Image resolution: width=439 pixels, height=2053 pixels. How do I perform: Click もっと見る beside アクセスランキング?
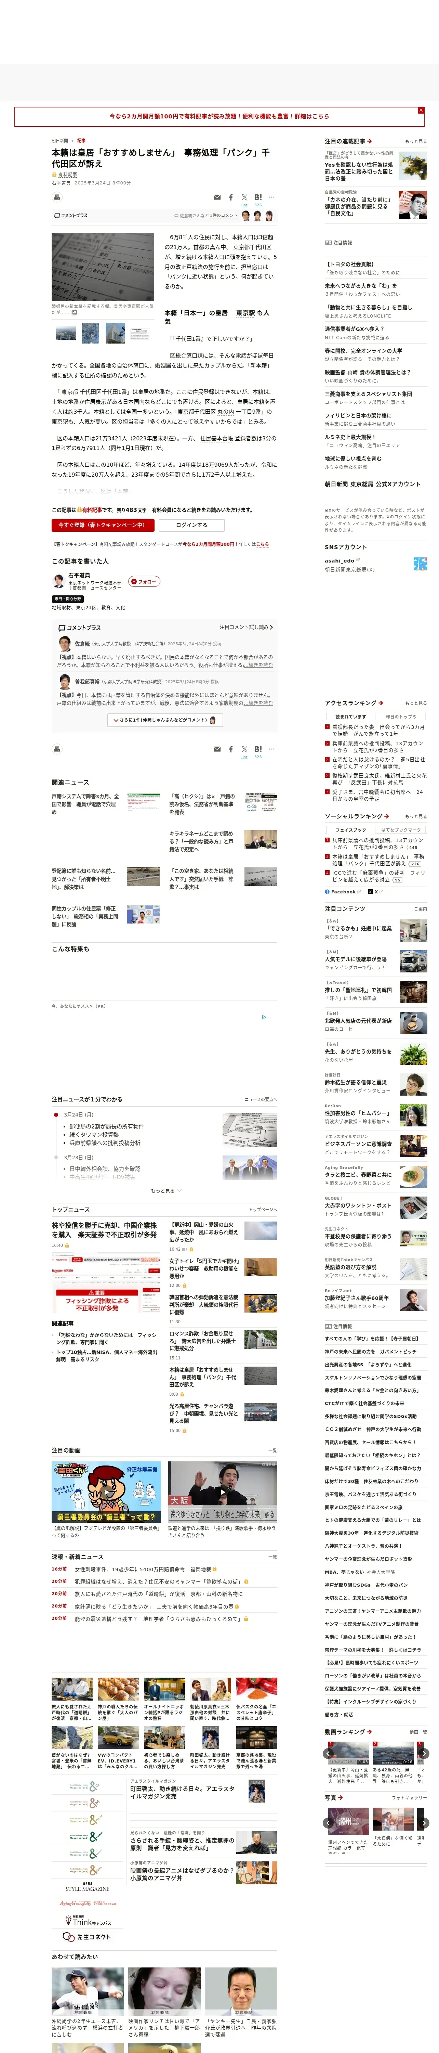click(416, 703)
